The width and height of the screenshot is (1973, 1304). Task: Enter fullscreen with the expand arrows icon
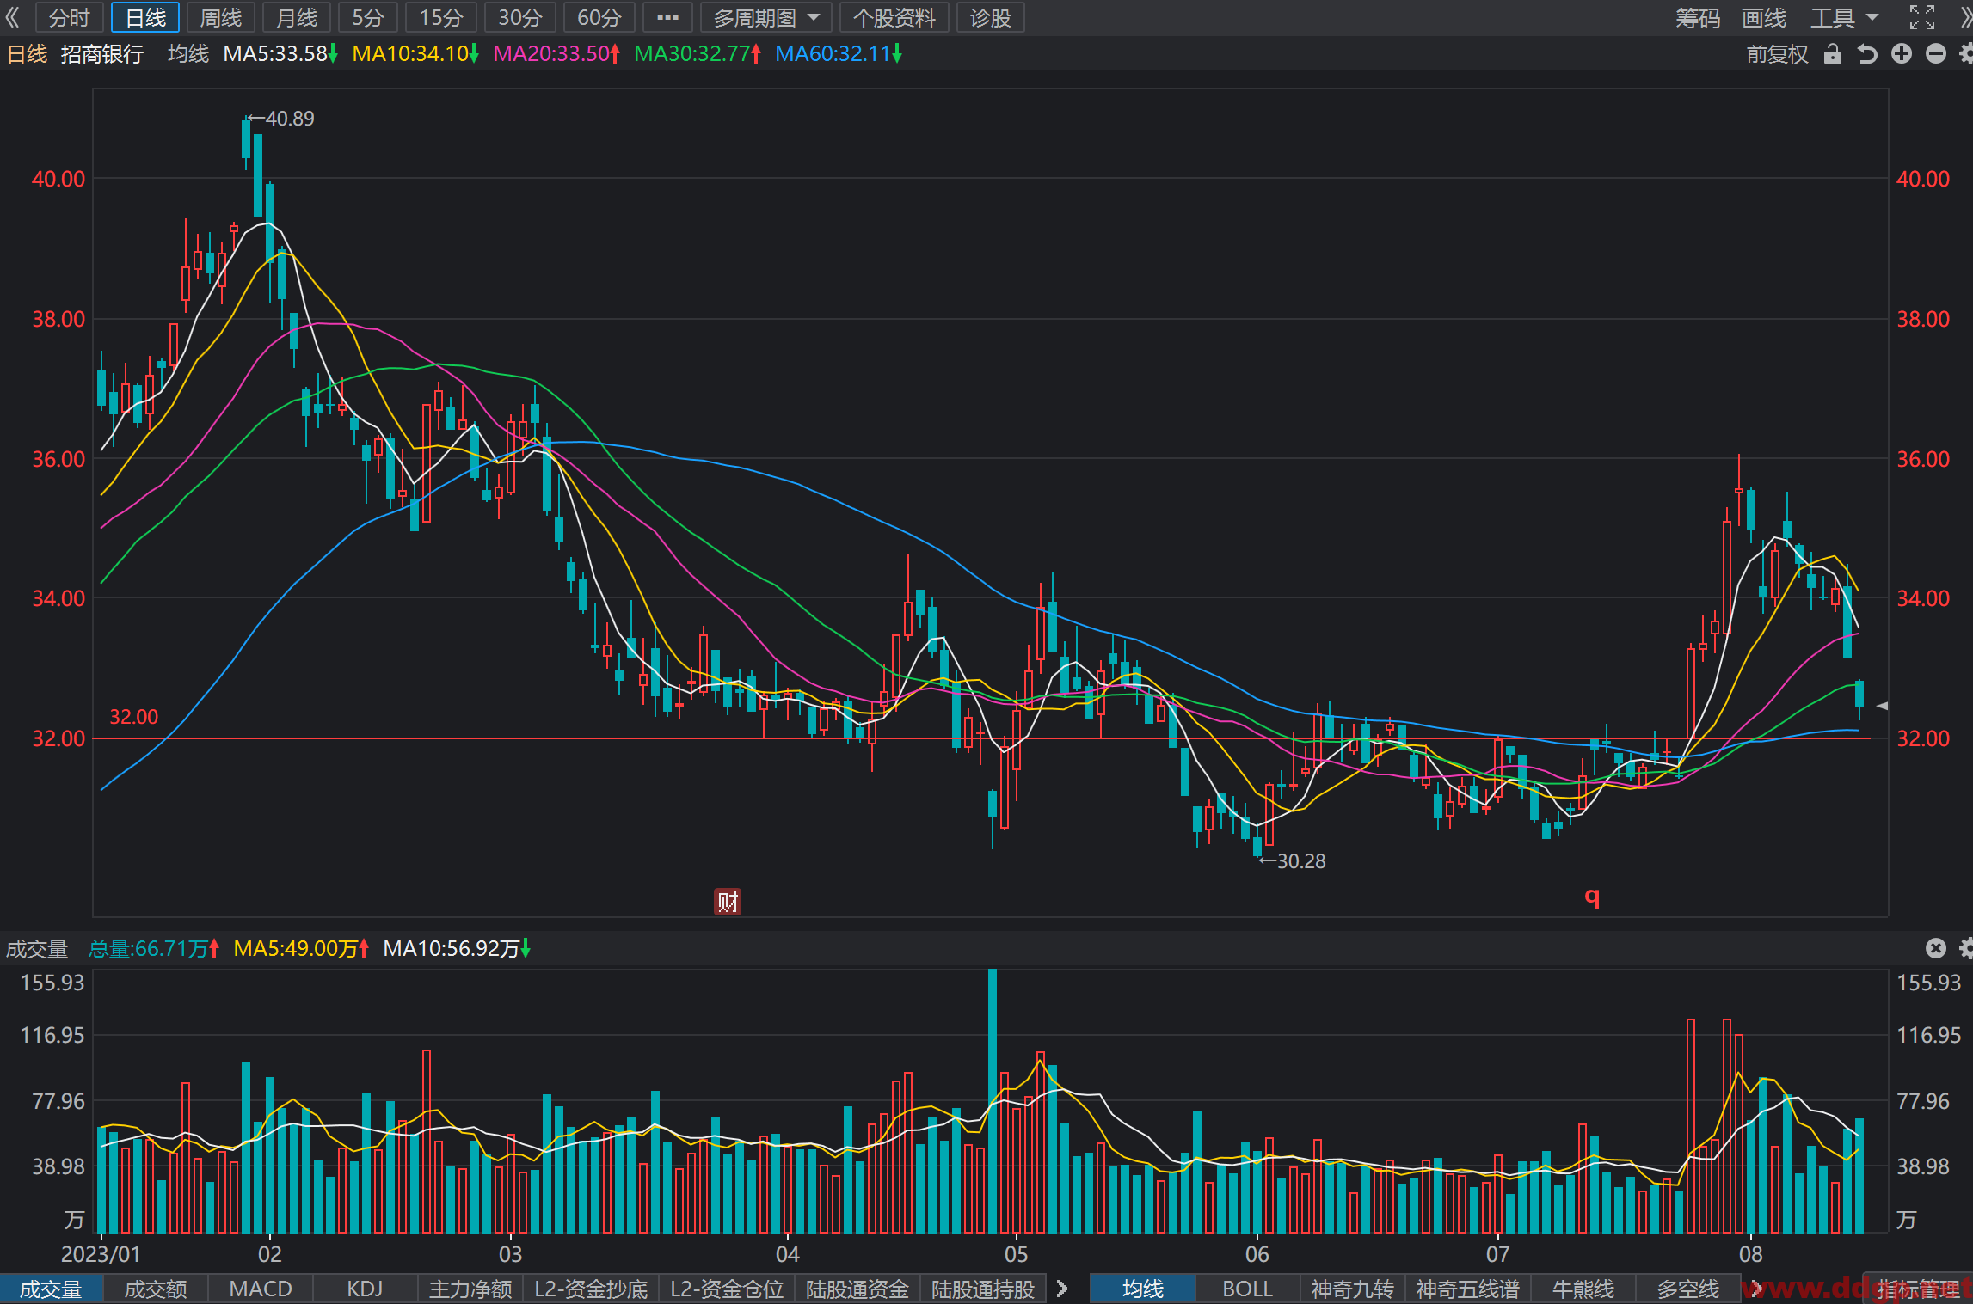point(1921,17)
